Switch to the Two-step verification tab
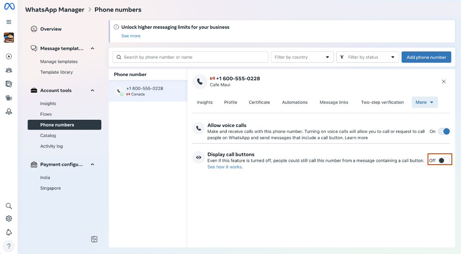Image resolution: width=461 pixels, height=254 pixels. pyautogui.click(x=382, y=102)
